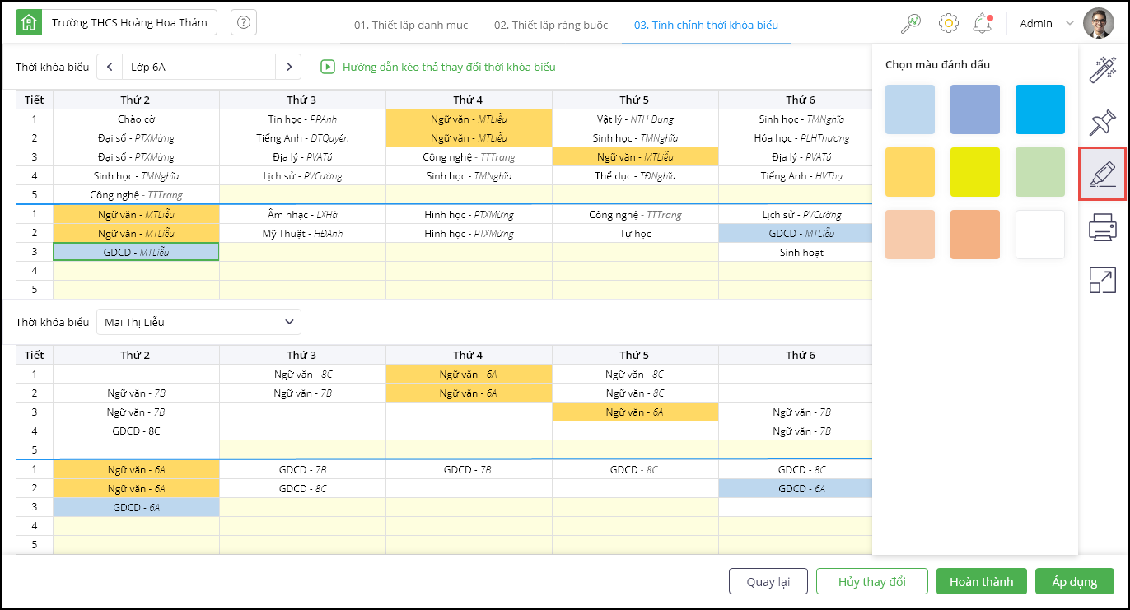Viewport: 1130px width, 610px height.
Task: Click the magic wand auto-arrange icon
Action: 1102,70
